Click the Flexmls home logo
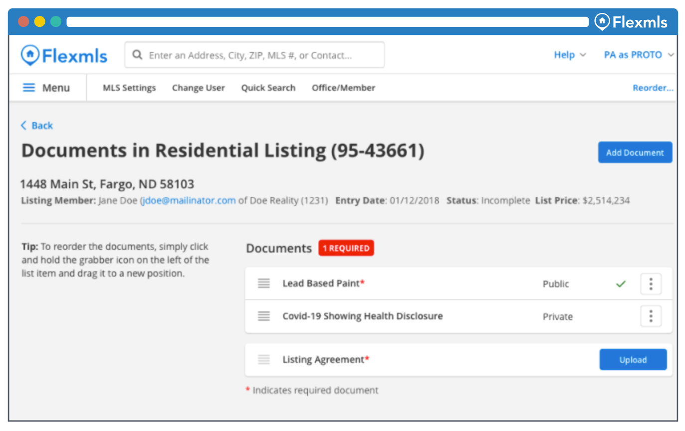This screenshot has width=685, height=431. tap(64, 55)
